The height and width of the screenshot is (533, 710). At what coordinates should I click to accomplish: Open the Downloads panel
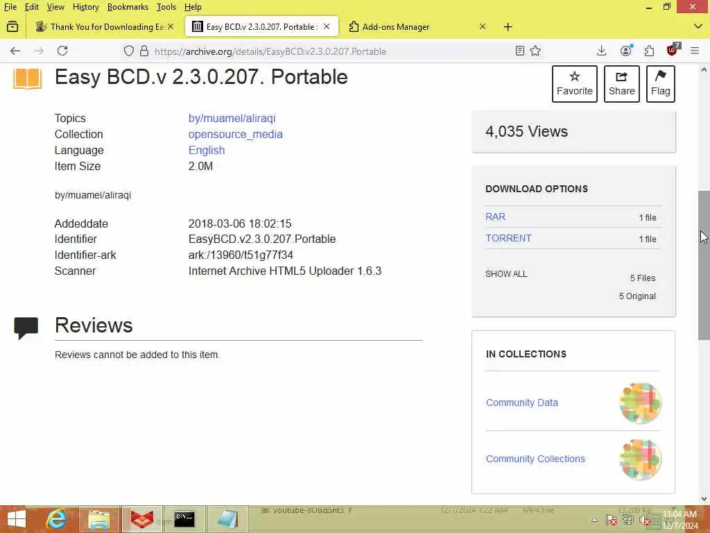click(601, 51)
